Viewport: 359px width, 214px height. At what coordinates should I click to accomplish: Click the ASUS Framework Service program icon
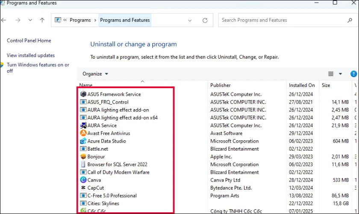coord(83,94)
